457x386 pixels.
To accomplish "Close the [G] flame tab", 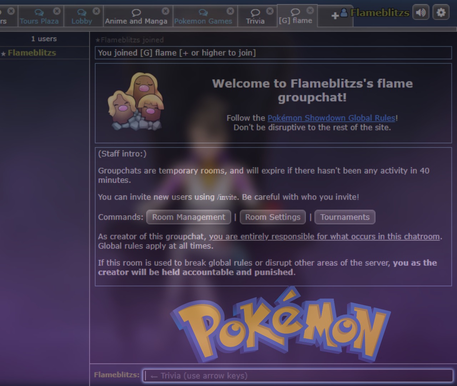I will [x=310, y=10].
